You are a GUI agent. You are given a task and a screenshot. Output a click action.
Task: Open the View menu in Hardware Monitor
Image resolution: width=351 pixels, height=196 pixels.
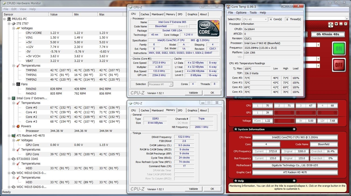[x=23, y=9]
